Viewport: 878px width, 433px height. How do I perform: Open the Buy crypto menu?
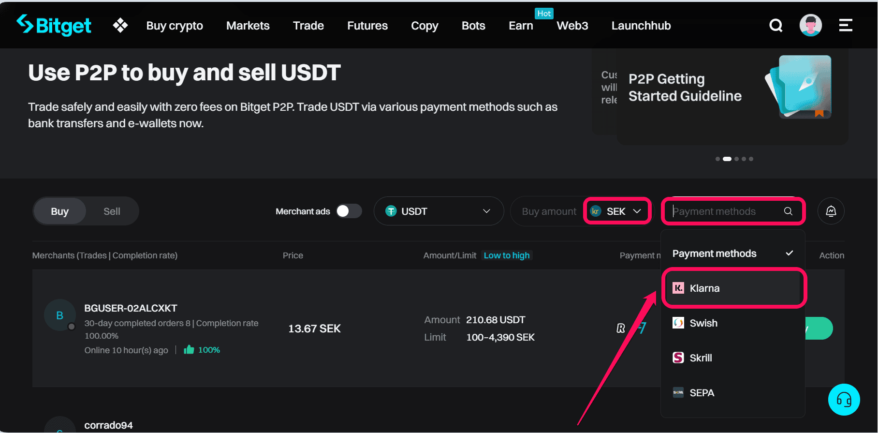pyautogui.click(x=175, y=26)
